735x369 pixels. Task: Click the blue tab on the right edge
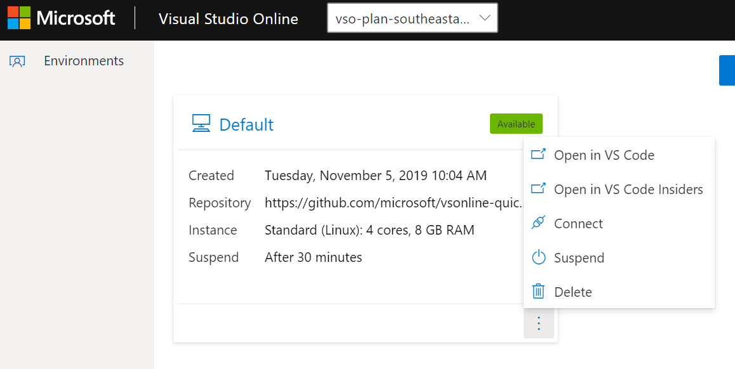coord(730,70)
